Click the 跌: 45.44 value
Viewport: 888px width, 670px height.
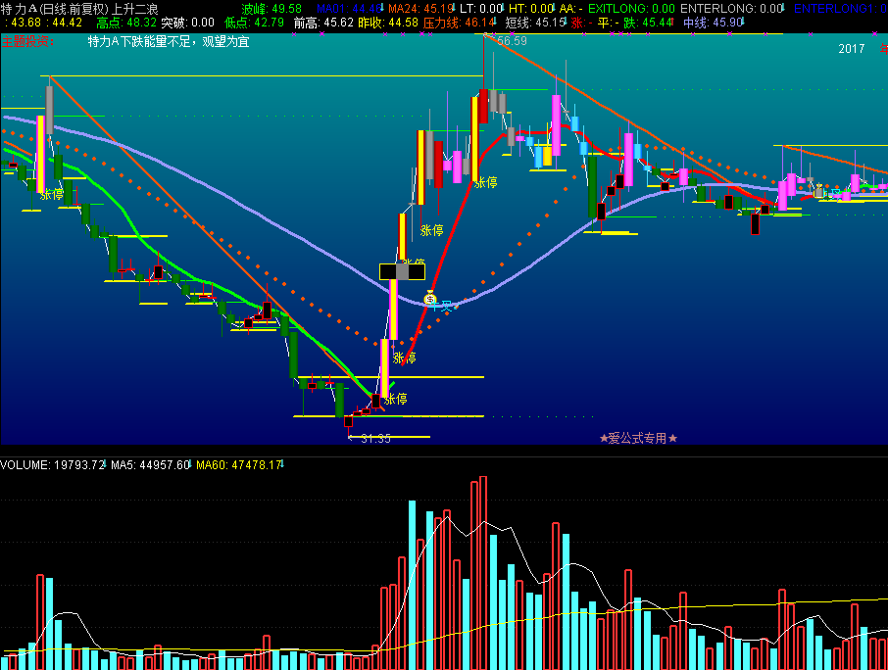(x=647, y=23)
